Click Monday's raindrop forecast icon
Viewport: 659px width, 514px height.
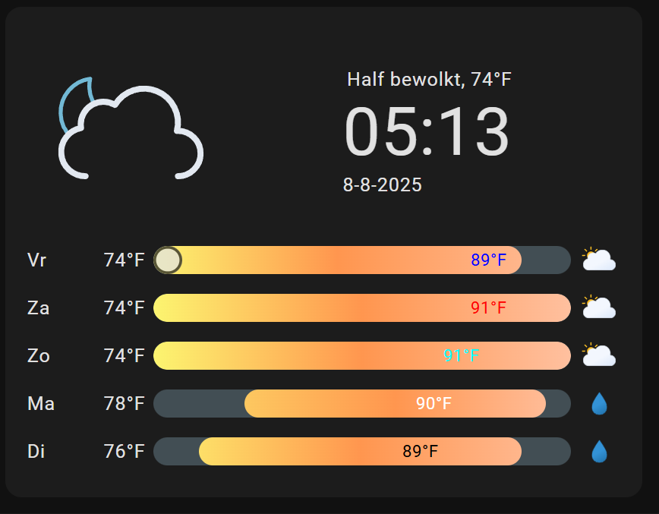click(x=599, y=403)
